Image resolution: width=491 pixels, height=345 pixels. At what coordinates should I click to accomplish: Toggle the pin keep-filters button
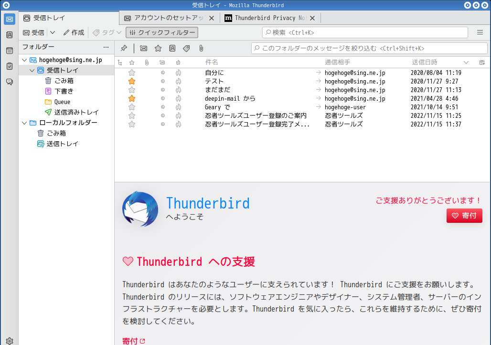(x=124, y=48)
